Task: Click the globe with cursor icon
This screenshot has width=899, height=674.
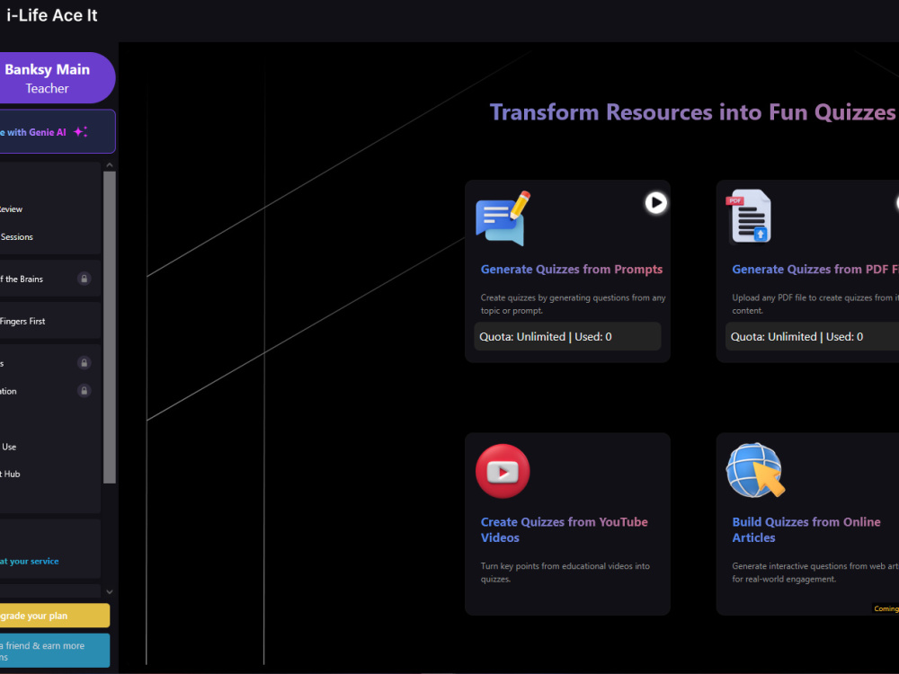Action: click(755, 470)
